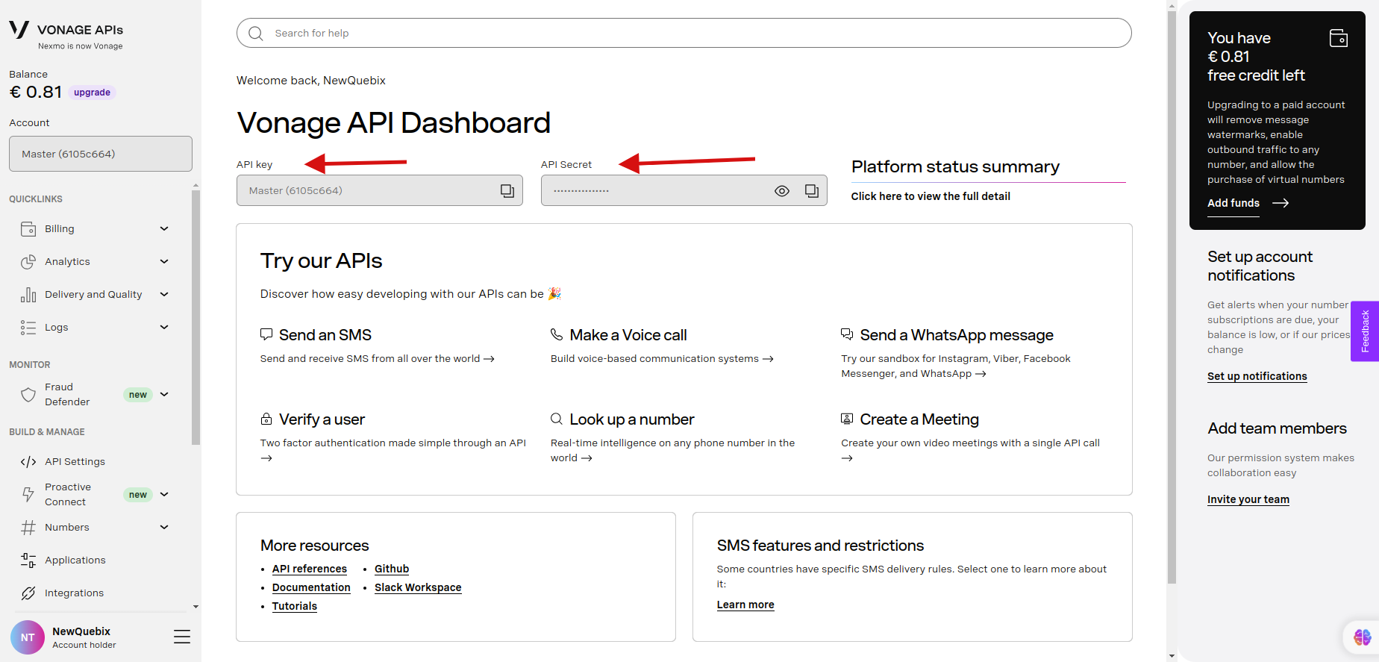Image resolution: width=1379 pixels, height=662 pixels.
Task: Open Set up notifications link
Action: coord(1257,376)
